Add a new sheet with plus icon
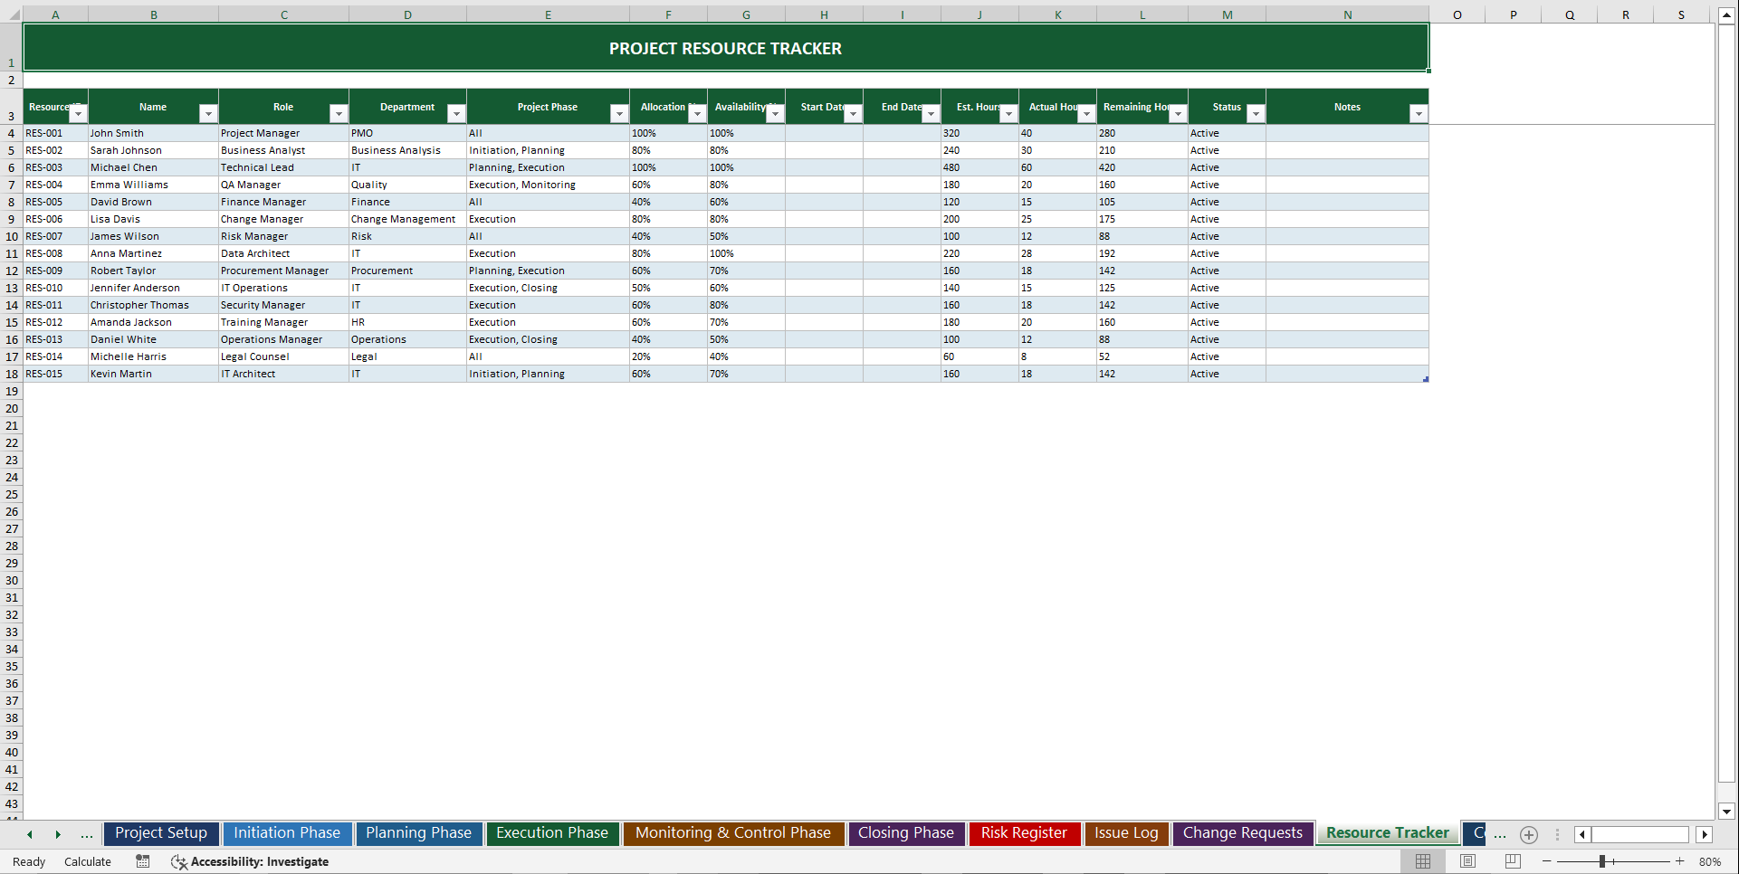The width and height of the screenshot is (1739, 874). tap(1529, 835)
